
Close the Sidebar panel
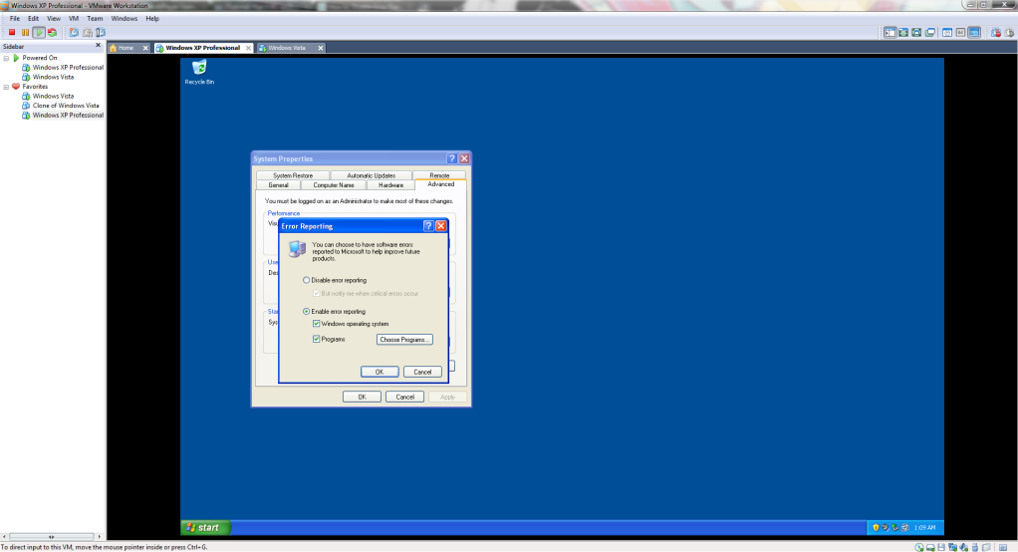pos(98,46)
